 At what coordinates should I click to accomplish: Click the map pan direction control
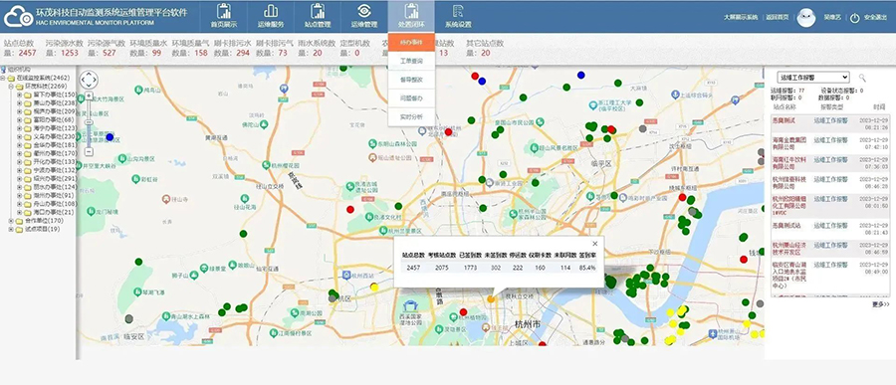pos(89,80)
